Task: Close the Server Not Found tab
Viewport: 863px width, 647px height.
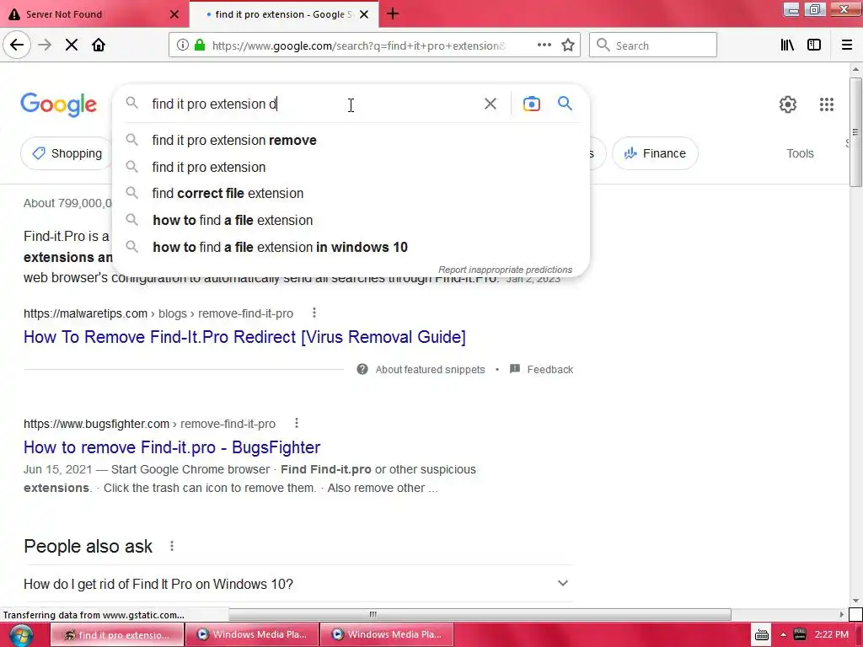Action: click(x=174, y=14)
